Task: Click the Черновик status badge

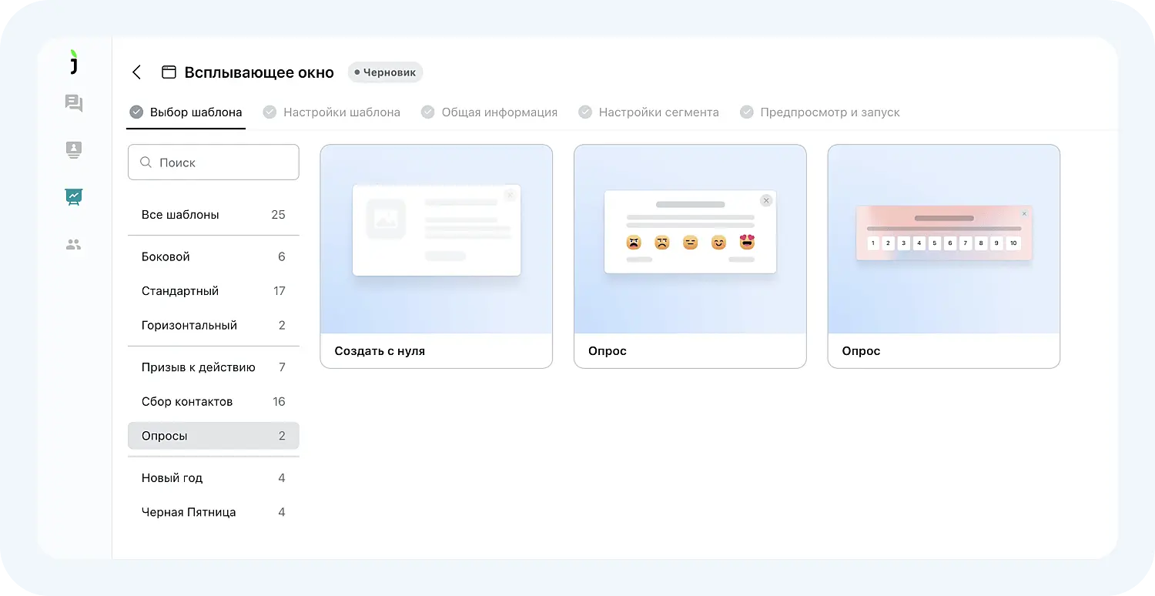Action: point(385,72)
